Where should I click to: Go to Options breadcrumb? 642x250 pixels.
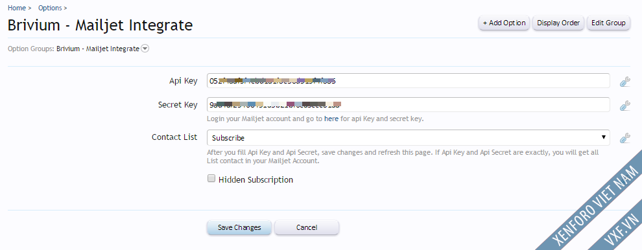coord(50,8)
